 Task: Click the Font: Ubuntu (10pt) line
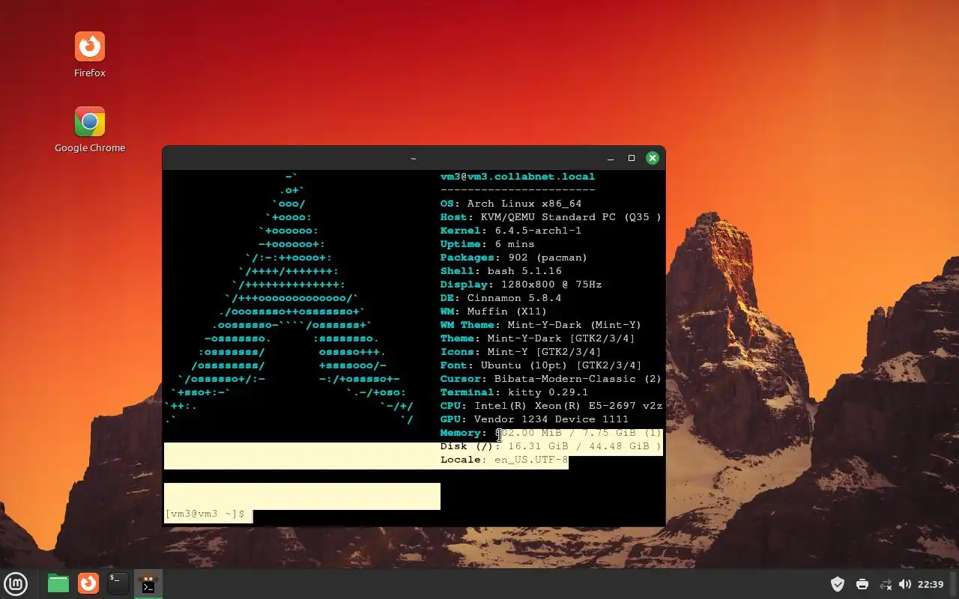click(541, 365)
